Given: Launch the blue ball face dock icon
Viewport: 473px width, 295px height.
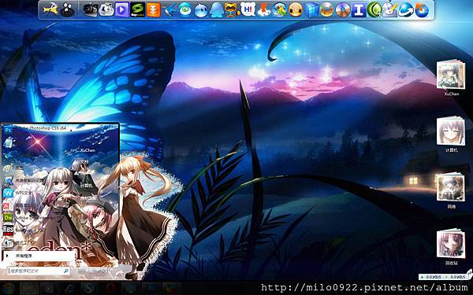Looking at the screenshot, I should [x=201, y=9].
